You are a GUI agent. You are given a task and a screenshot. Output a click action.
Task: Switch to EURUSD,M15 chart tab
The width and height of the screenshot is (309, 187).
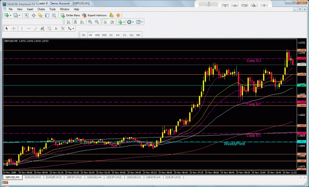pyautogui.click(x=33, y=177)
